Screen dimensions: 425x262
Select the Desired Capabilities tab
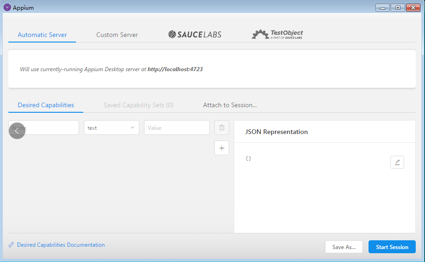click(46, 105)
